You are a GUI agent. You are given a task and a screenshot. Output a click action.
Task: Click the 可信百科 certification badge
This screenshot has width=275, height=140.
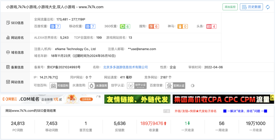59,86
